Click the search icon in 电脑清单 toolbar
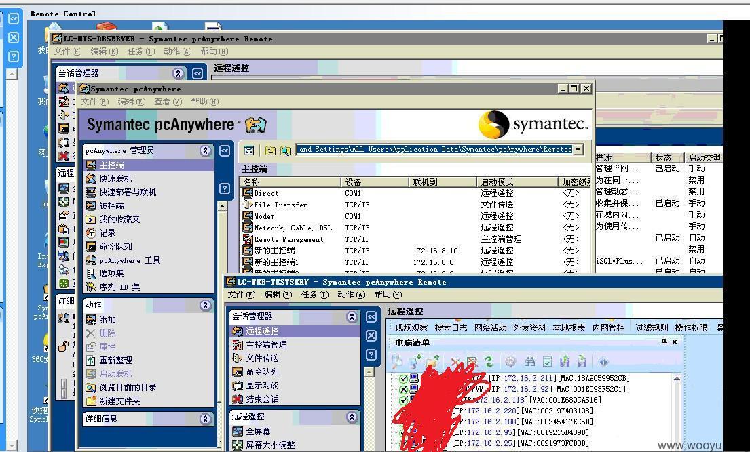Viewport: 750px width, 452px height. click(x=396, y=362)
